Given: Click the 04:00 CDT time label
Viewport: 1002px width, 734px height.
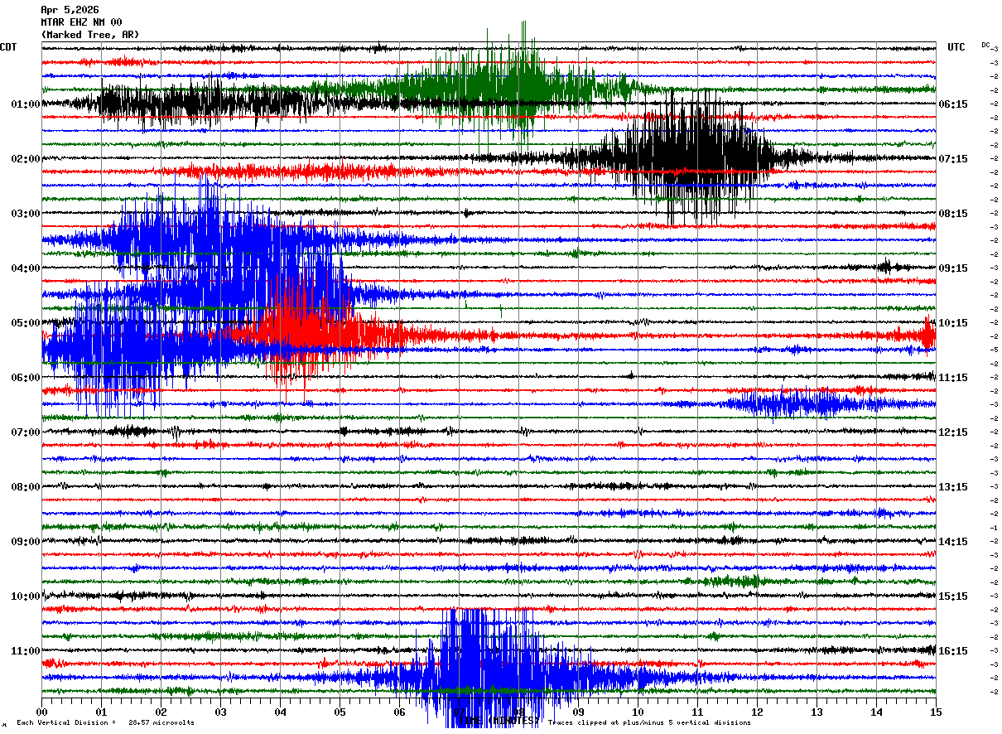Looking at the screenshot, I should (26, 268).
